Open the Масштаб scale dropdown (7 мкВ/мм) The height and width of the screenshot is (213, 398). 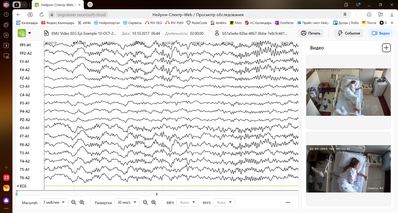pos(54,202)
